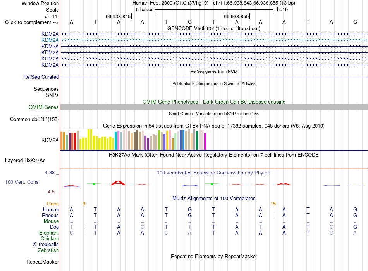368x271 pixels.
Task: Click the tall red A in the PhyloP track
Action: click(x=118, y=183)
